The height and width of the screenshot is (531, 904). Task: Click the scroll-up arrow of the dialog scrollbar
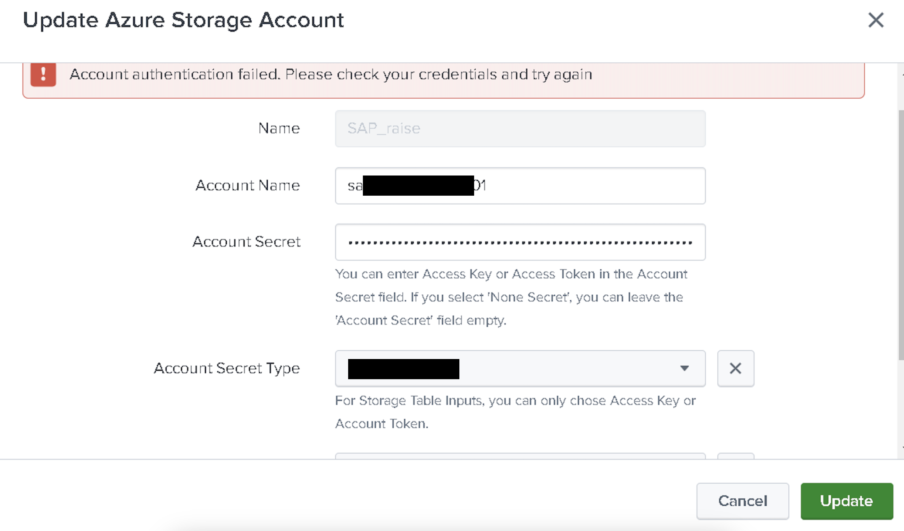(x=902, y=75)
